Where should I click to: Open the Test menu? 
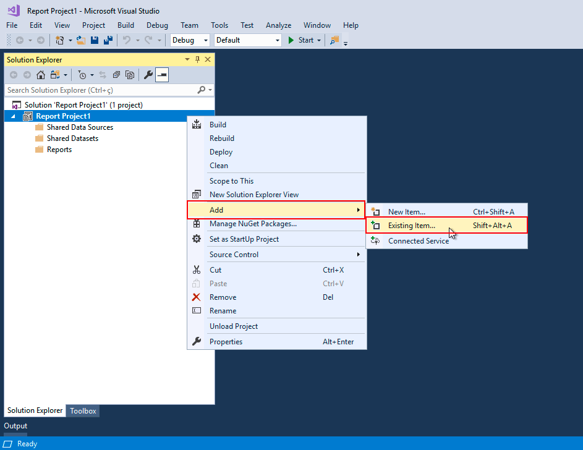pyautogui.click(x=247, y=25)
